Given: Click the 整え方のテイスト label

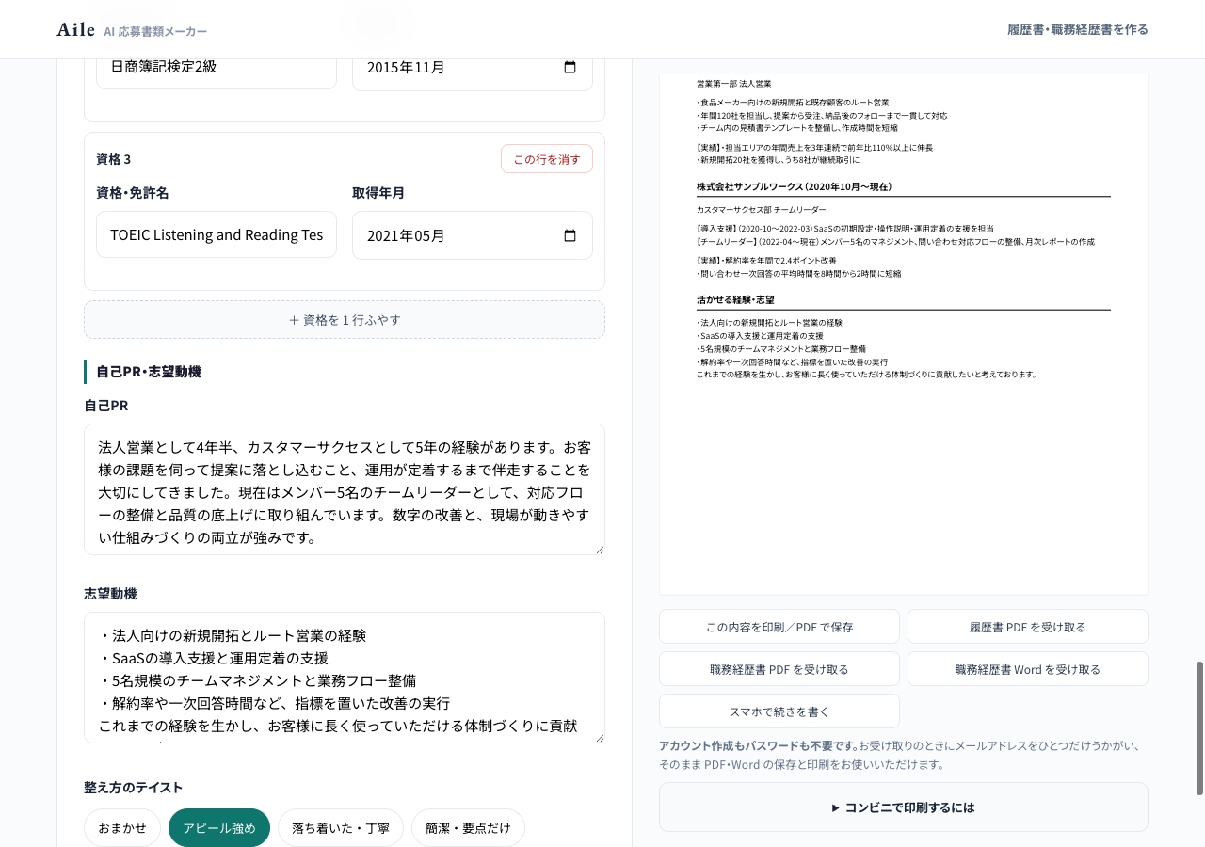Looking at the screenshot, I should (134, 788).
